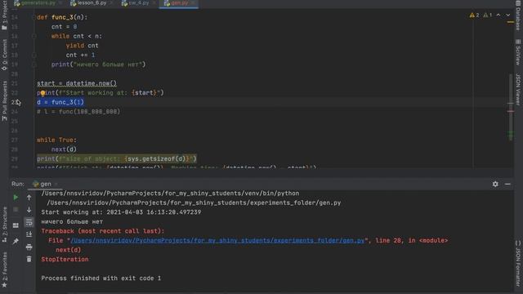The width and height of the screenshot is (523, 294).
Task: Click green change mark on scrollbar stripe
Action: click(x=510, y=135)
